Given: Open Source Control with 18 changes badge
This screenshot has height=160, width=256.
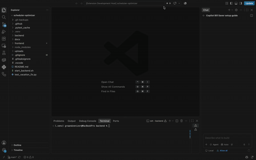Looking at the screenshot, I should [x=4, y=25].
